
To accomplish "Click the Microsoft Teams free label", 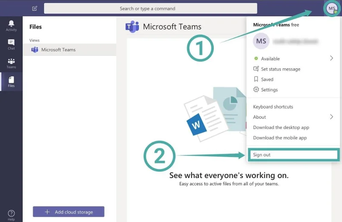I will pos(276,25).
